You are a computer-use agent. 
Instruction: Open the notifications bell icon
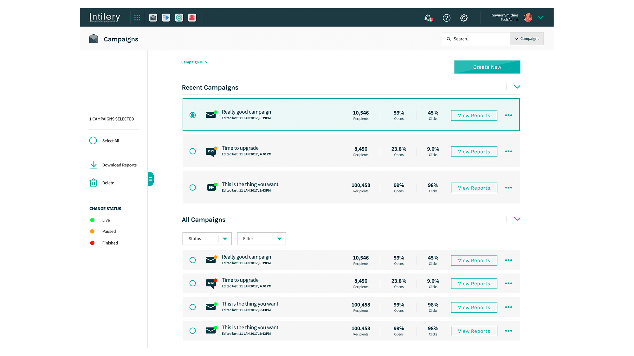(428, 18)
